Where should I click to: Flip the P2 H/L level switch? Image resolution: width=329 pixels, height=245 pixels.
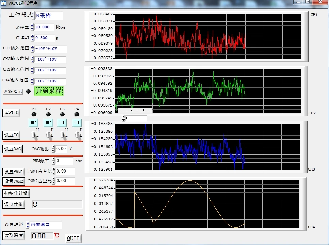(x=48, y=135)
